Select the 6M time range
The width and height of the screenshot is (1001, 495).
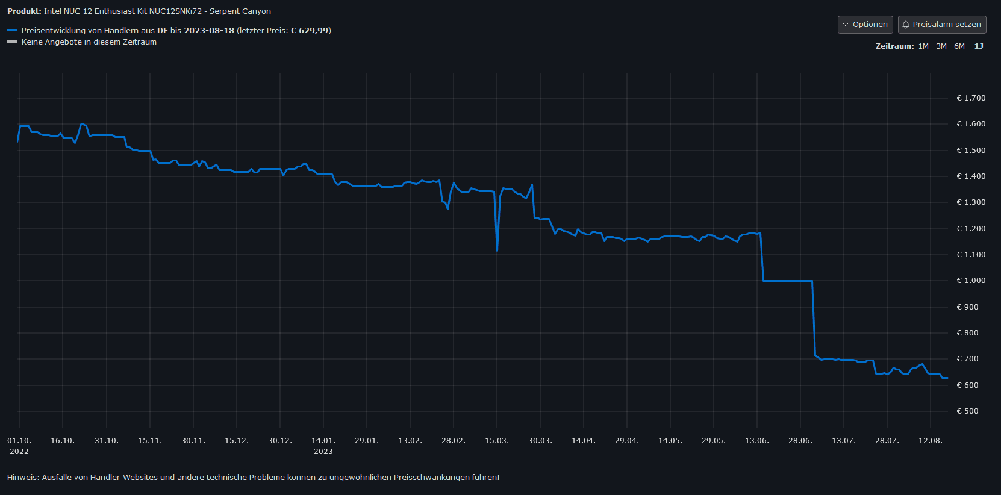tap(959, 46)
